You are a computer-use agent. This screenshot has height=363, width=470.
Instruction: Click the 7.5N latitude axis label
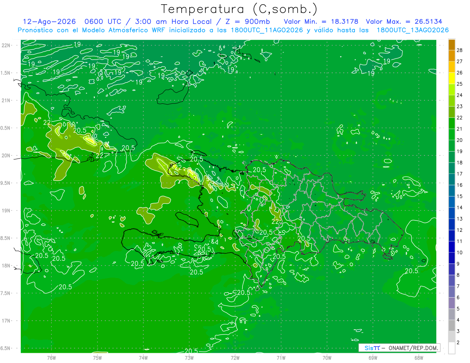(x=5, y=293)
